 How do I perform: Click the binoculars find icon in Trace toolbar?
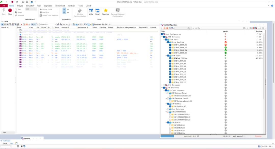[x=18, y=24]
